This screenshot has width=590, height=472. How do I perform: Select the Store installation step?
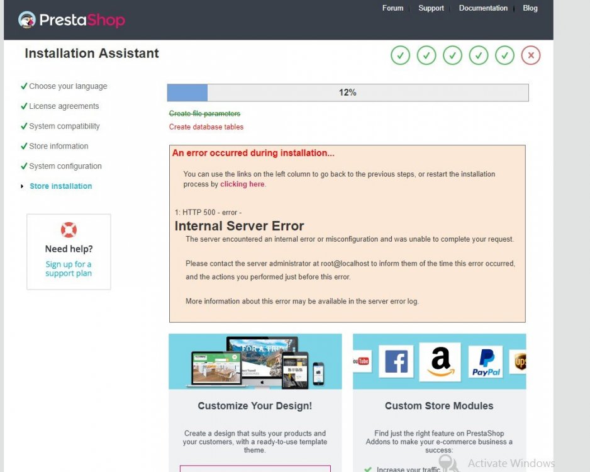pyautogui.click(x=61, y=186)
